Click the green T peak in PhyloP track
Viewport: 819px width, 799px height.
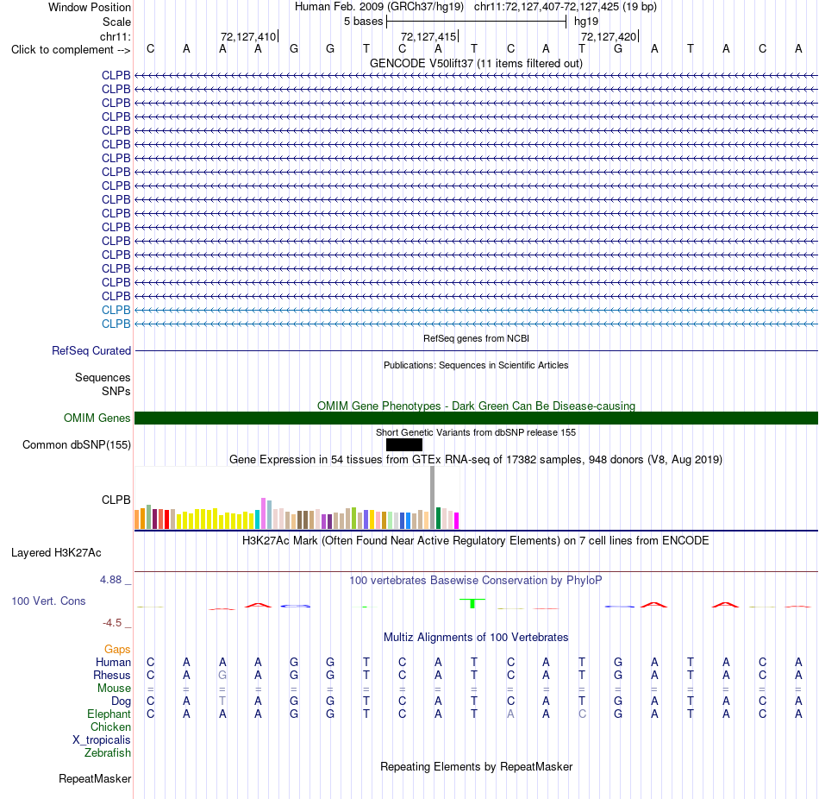[x=472, y=603]
